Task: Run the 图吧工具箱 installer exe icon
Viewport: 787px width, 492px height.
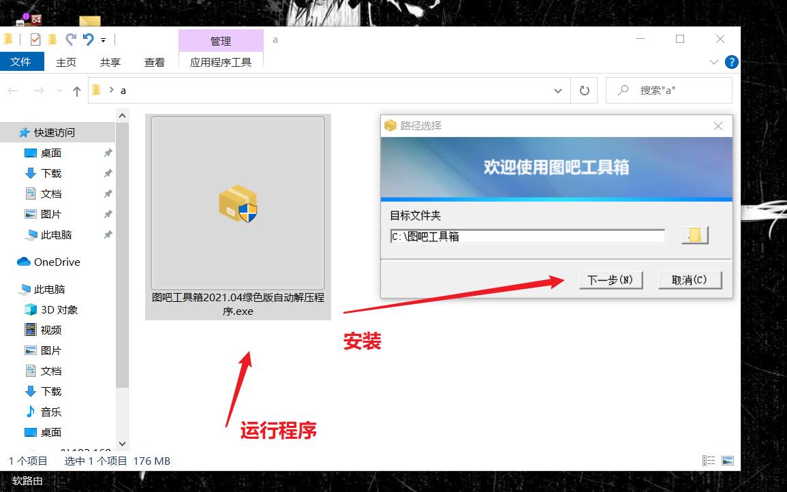Action: pos(236,204)
